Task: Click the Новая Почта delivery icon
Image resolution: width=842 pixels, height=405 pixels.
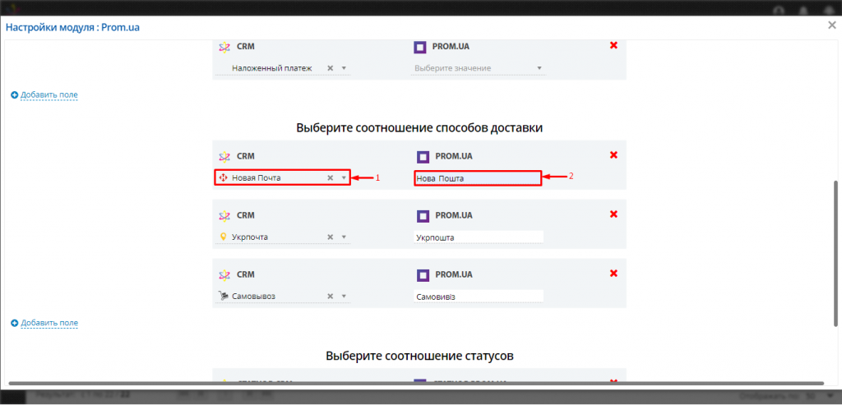Action: (x=224, y=177)
